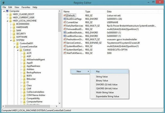
Task: Click the ControlSet001 folder icon
Action: tap(17, 43)
